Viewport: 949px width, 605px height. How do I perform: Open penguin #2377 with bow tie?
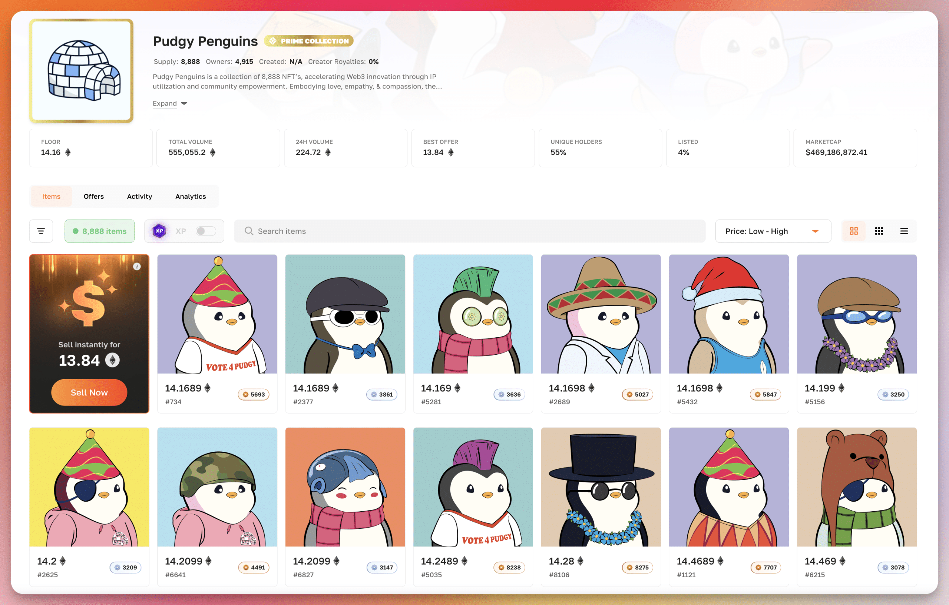[x=345, y=314]
